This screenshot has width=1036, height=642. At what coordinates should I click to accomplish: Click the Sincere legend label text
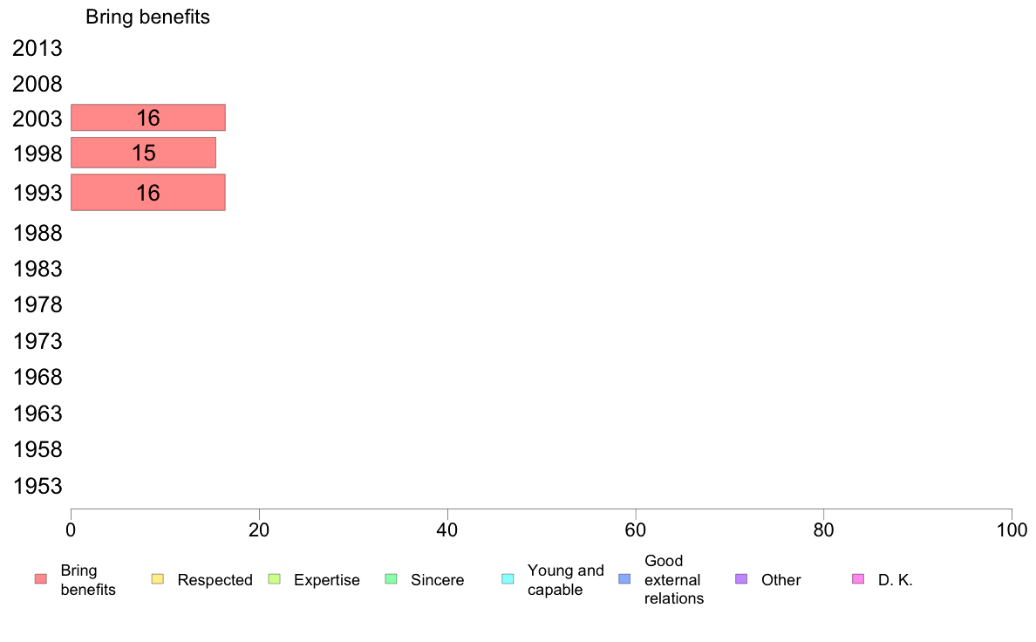(438, 580)
